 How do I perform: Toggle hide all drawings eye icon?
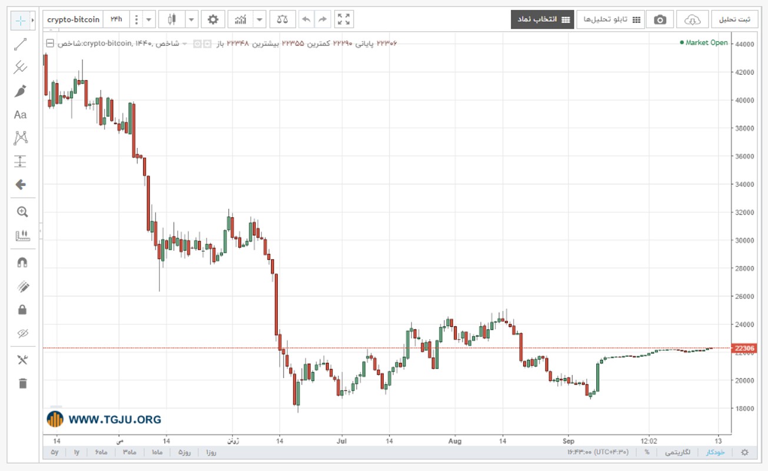22,333
